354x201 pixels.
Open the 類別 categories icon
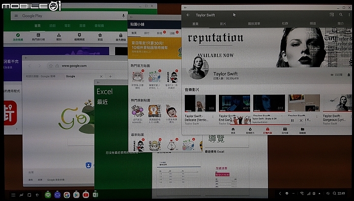[x=59, y=35]
